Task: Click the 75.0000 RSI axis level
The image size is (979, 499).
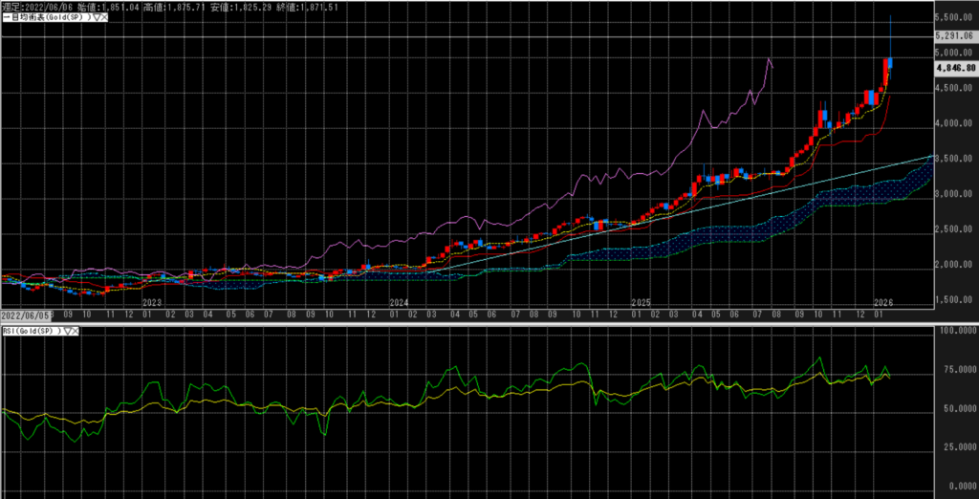Action: pyautogui.click(x=955, y=369)
